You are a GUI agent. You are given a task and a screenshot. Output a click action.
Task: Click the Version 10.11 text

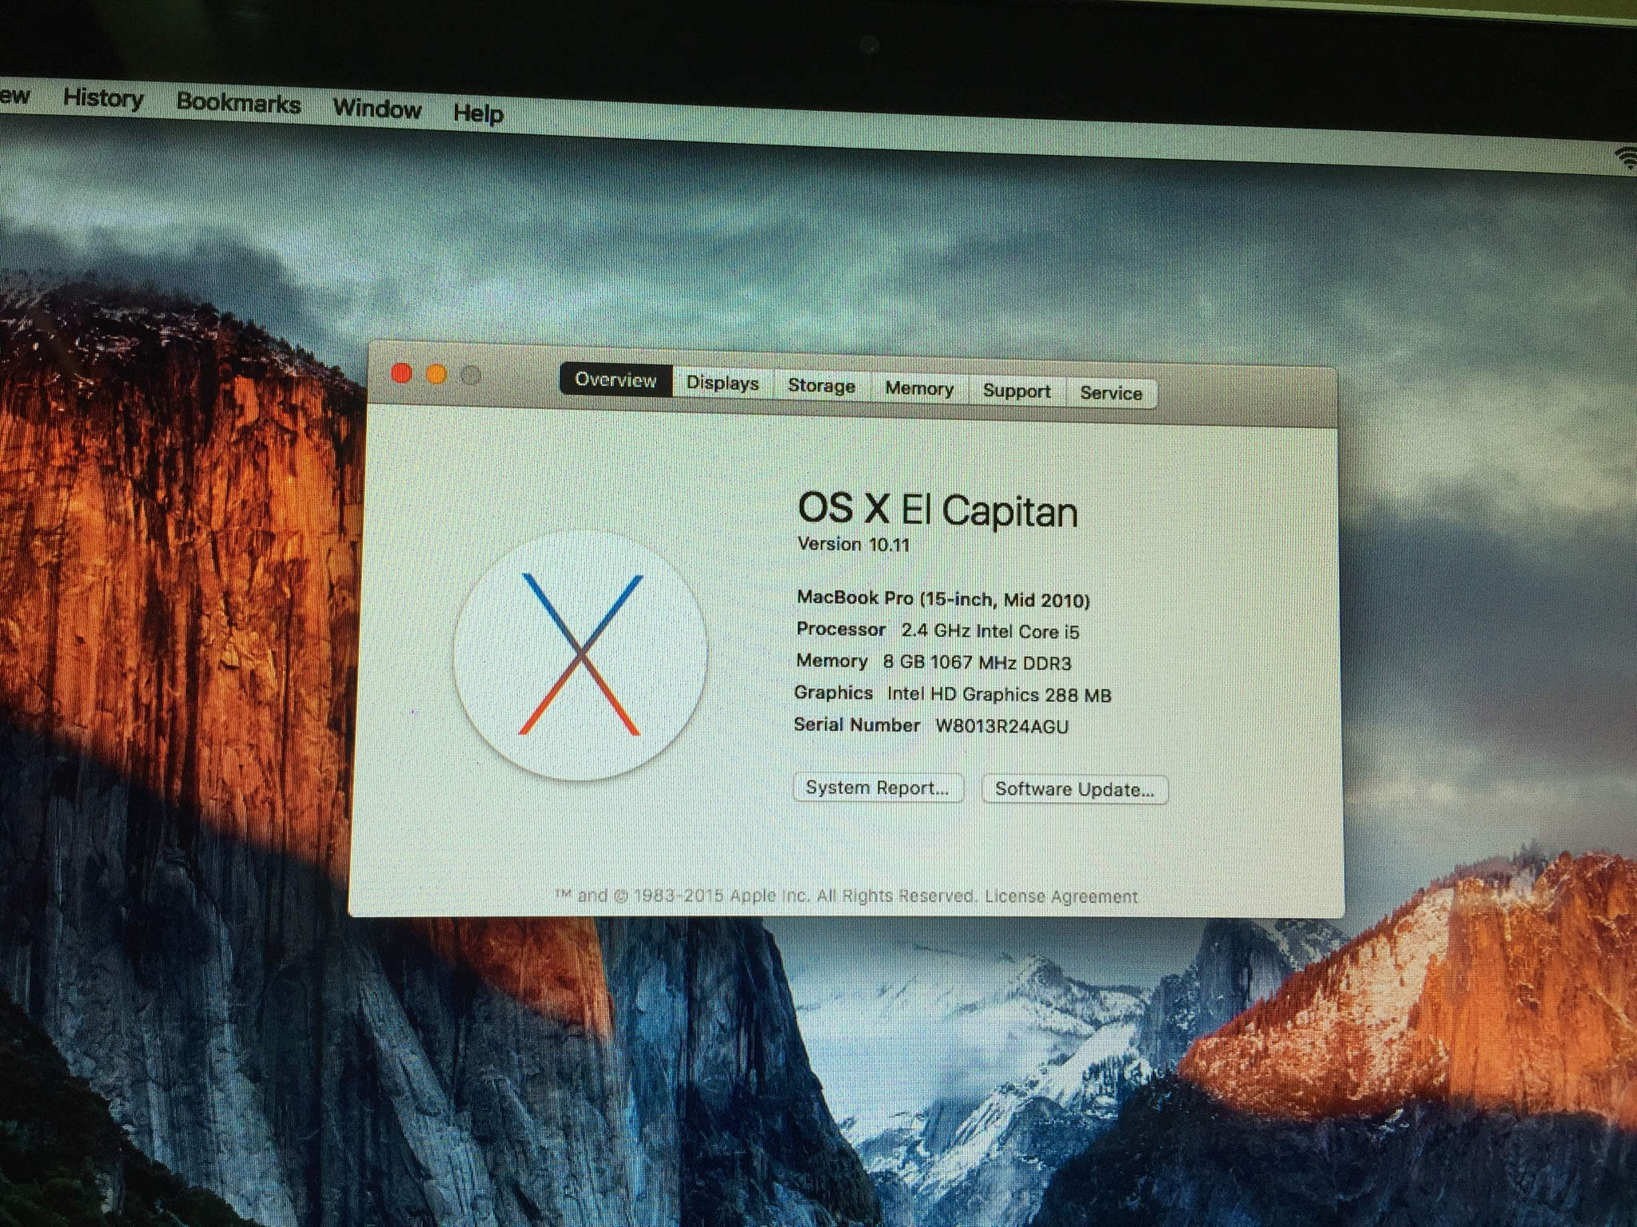click(x=854, y=545)
